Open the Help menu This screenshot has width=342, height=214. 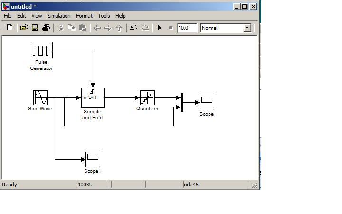coord(120,16)
